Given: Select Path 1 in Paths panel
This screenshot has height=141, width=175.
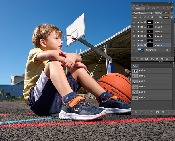Looking at the screenshot, I should pos(152,70).
